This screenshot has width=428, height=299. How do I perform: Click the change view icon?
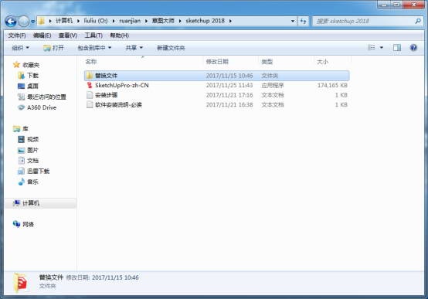click(x=372, y=48)
